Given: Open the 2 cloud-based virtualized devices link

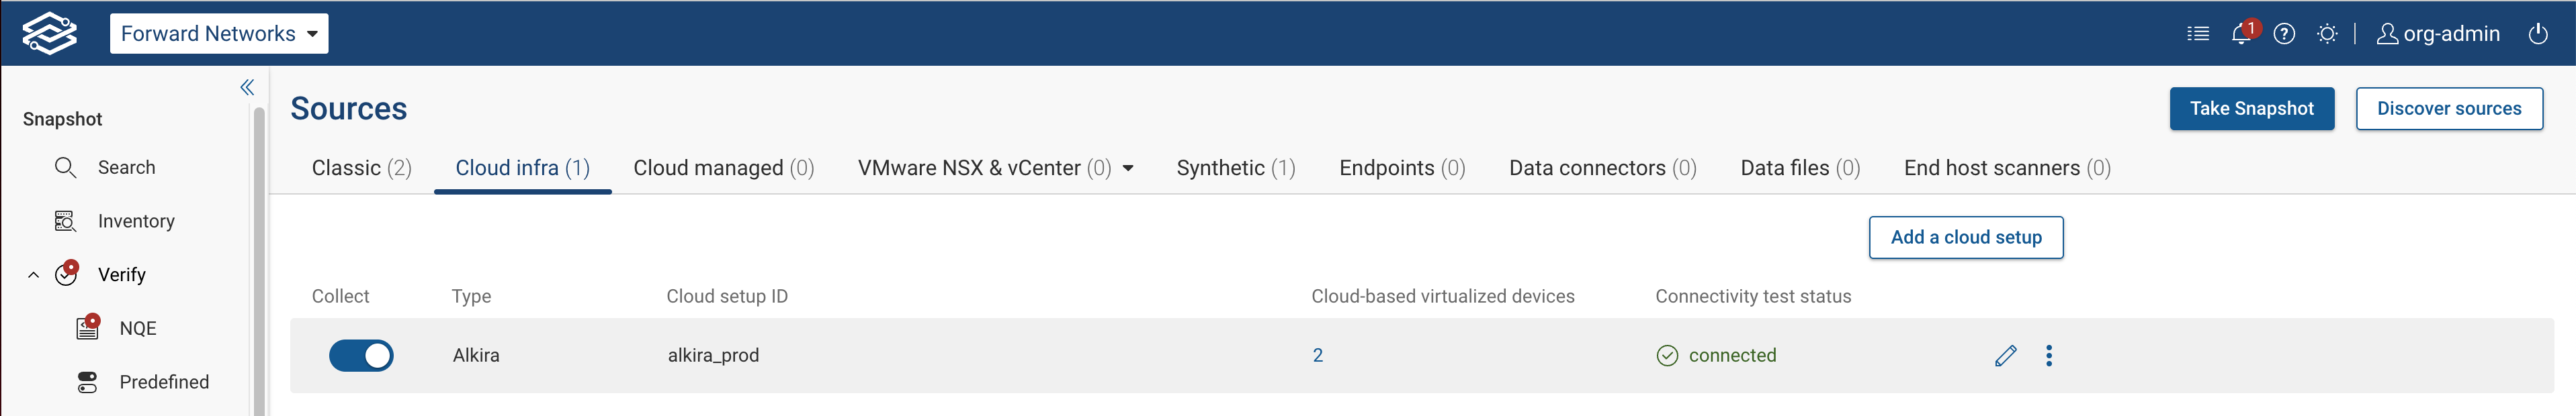Looking at the screenshot, I should tap(1318, 354).
